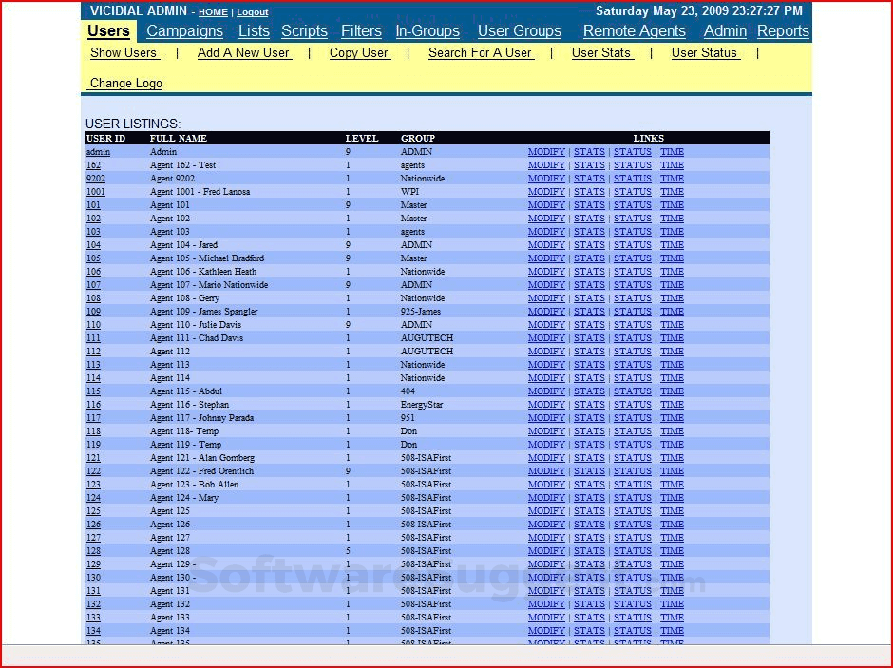View STATUS for Agent 104 - Jared

(x=632, y=245)
